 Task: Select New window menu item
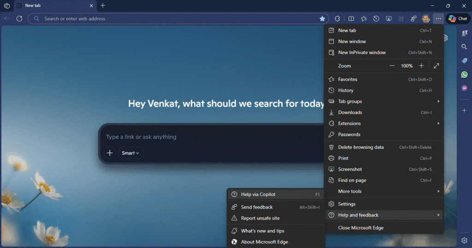click(x=384, y=41)
